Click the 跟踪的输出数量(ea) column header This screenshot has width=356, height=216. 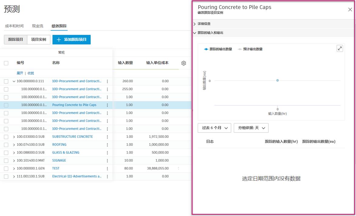[x=318, y=142]
